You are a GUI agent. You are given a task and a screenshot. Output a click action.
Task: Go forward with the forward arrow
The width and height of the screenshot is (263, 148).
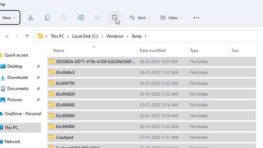click(7, 36)
